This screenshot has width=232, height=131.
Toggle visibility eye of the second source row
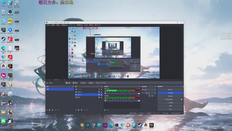[99, 92]
